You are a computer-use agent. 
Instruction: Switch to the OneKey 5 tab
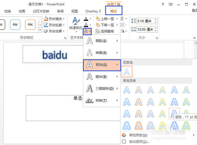(x=93, y=11)
